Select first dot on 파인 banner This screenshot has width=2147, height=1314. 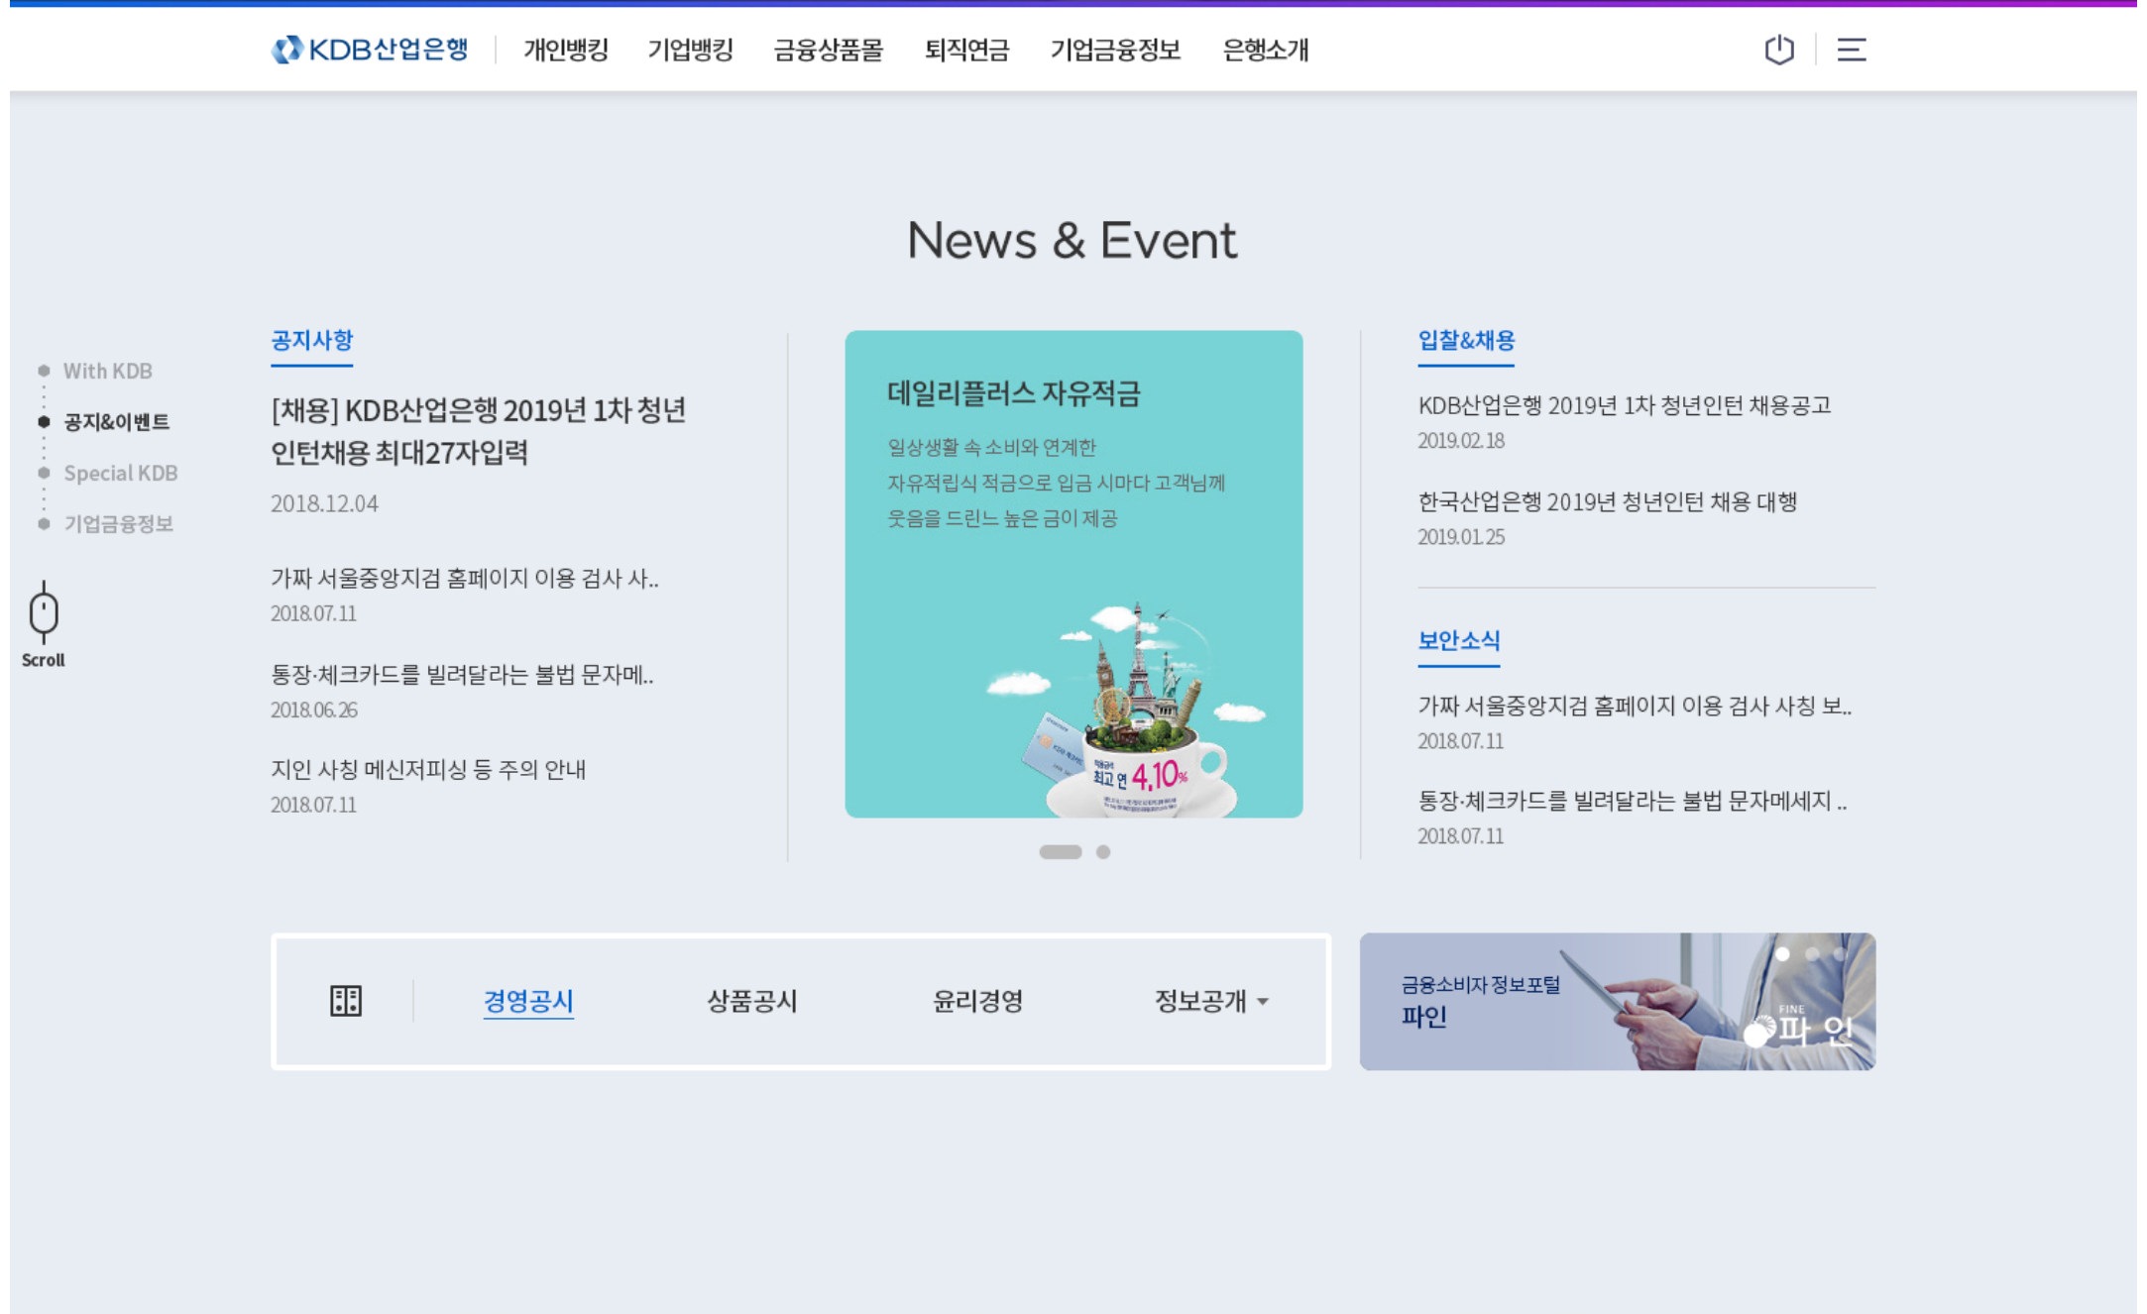(x=1782, y=954)
